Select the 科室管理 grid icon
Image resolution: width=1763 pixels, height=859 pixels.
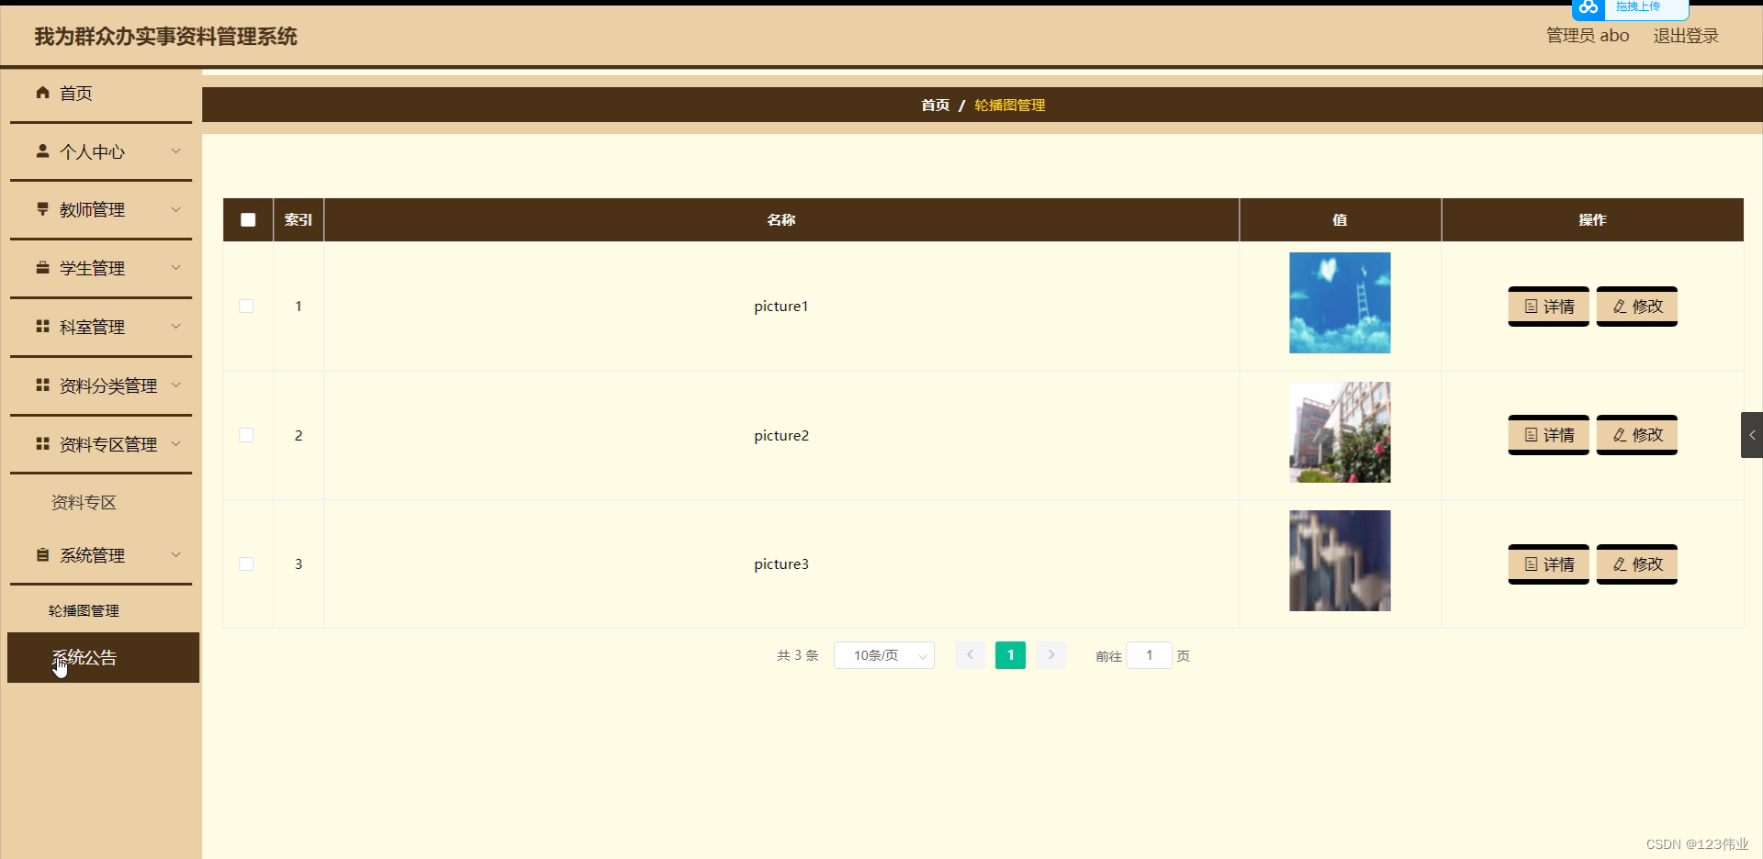pyautogui.click(x=41, y=327)
